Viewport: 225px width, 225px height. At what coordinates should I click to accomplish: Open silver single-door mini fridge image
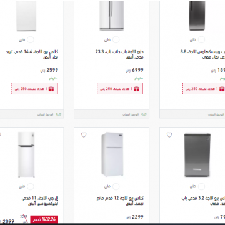(x=197, y=155)
